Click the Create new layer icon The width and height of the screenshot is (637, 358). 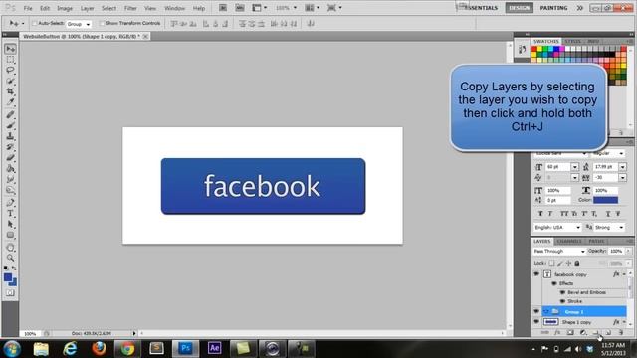click(x=608, y=332)
